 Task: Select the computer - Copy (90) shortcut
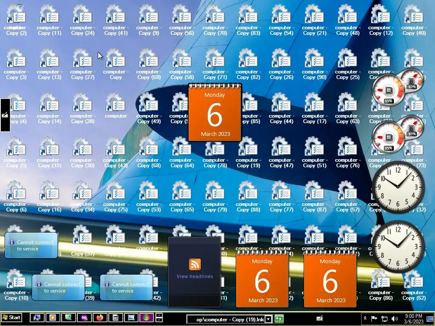pyautogui.click(x=315, y=65)
